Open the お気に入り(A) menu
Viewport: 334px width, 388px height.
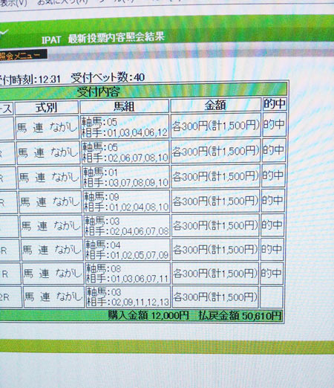[62, 2]
